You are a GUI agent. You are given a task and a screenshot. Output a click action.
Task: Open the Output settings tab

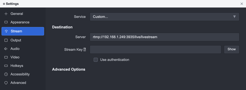pos(23,40)
